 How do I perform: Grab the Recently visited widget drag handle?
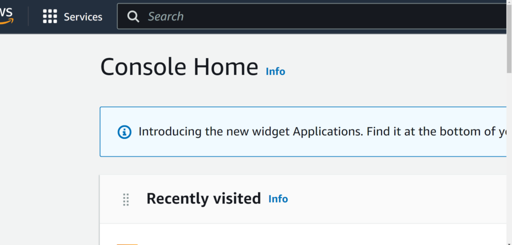[x=126, y=199]
